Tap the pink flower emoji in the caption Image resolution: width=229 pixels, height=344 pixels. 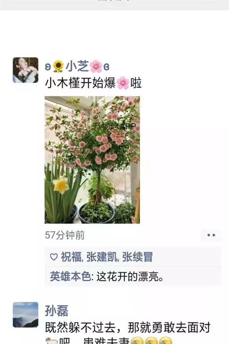[123, 83]
